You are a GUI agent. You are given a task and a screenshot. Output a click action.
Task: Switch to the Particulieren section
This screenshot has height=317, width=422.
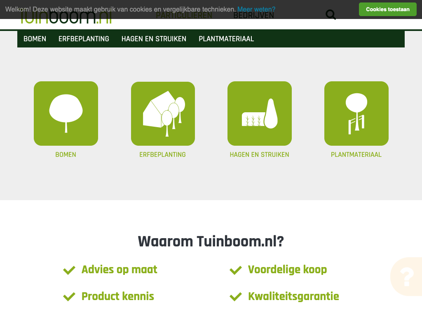(184, 15)
